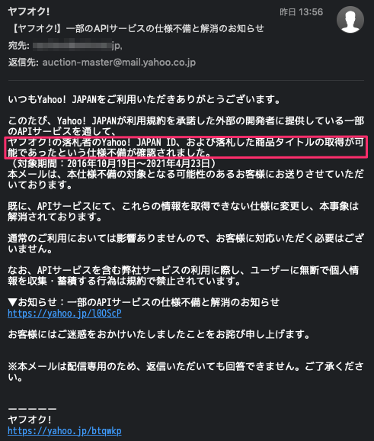
Task: Click the timestamp 昨日 13:56
Action: tap(302, 12)
